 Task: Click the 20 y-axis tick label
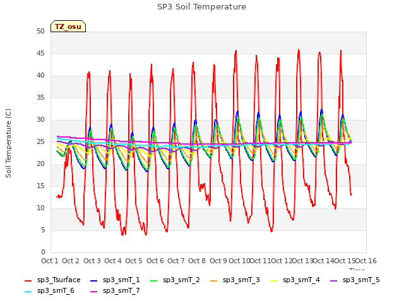point(40,164)
